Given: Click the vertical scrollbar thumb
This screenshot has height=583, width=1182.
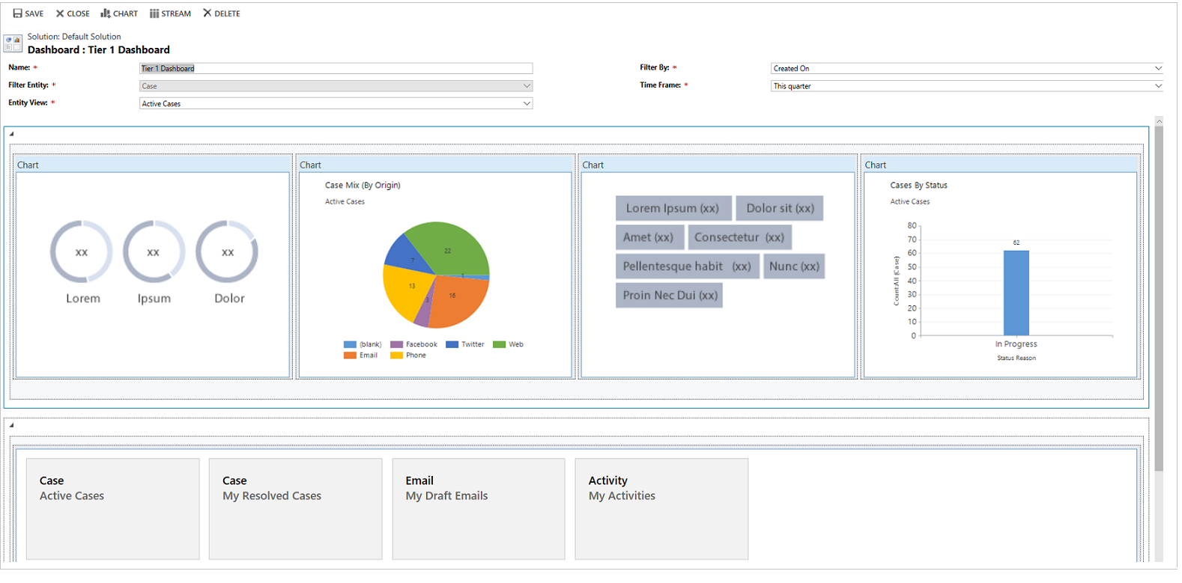Looking at the screenshot, I should pos(1159,299).
